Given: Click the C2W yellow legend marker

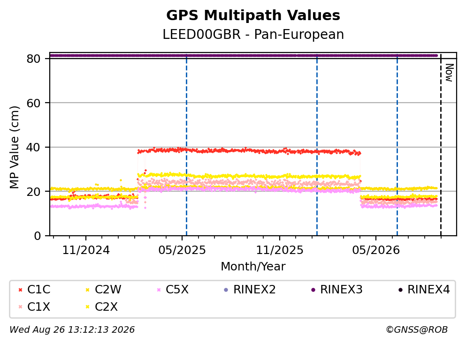Looking at the screenshot, I should [87, 290].
